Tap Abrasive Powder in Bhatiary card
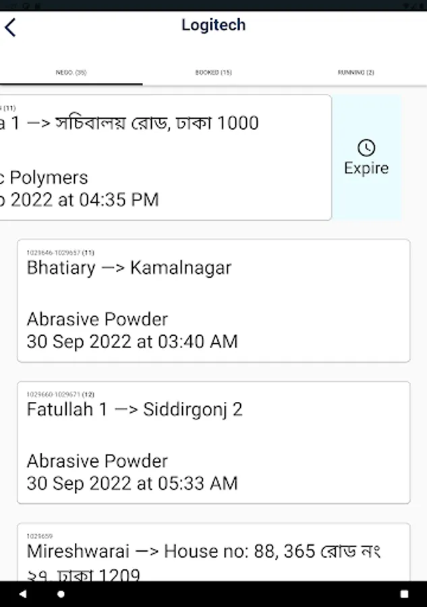This screenshot has height=607, width=427. pos(97,320)
